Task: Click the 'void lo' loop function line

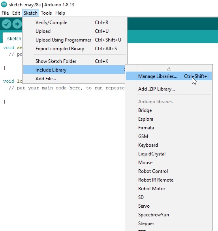Action: (13, 81)
